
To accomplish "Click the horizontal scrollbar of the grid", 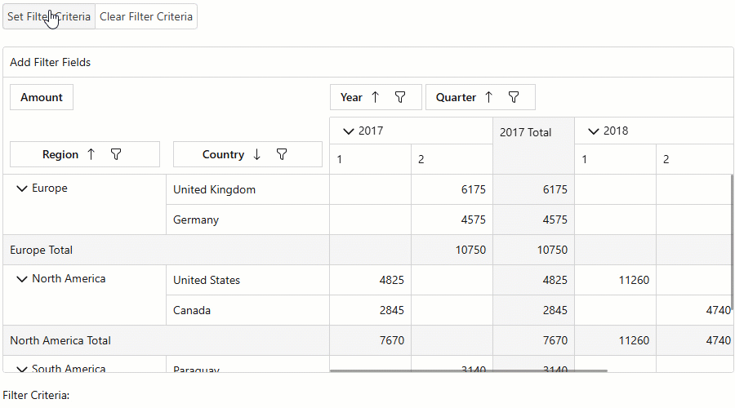I will [468, 371].
